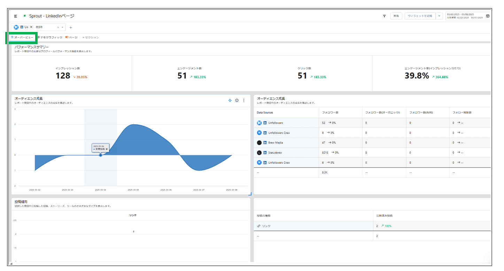Expand the ウィジェットを追加 dropdown chevron

tap(439, 16)
